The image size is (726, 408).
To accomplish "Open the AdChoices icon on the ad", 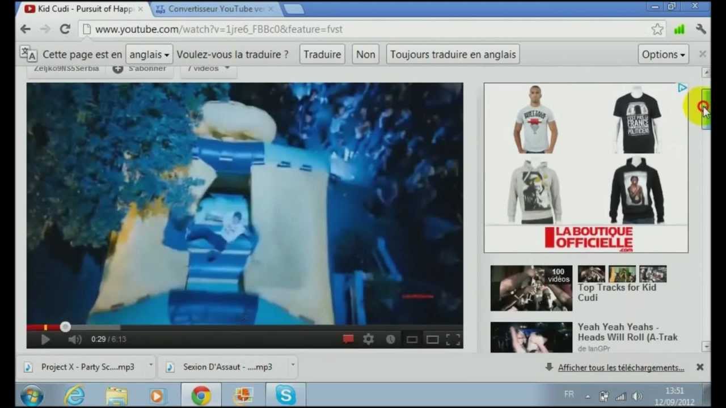I will (682, 88).
